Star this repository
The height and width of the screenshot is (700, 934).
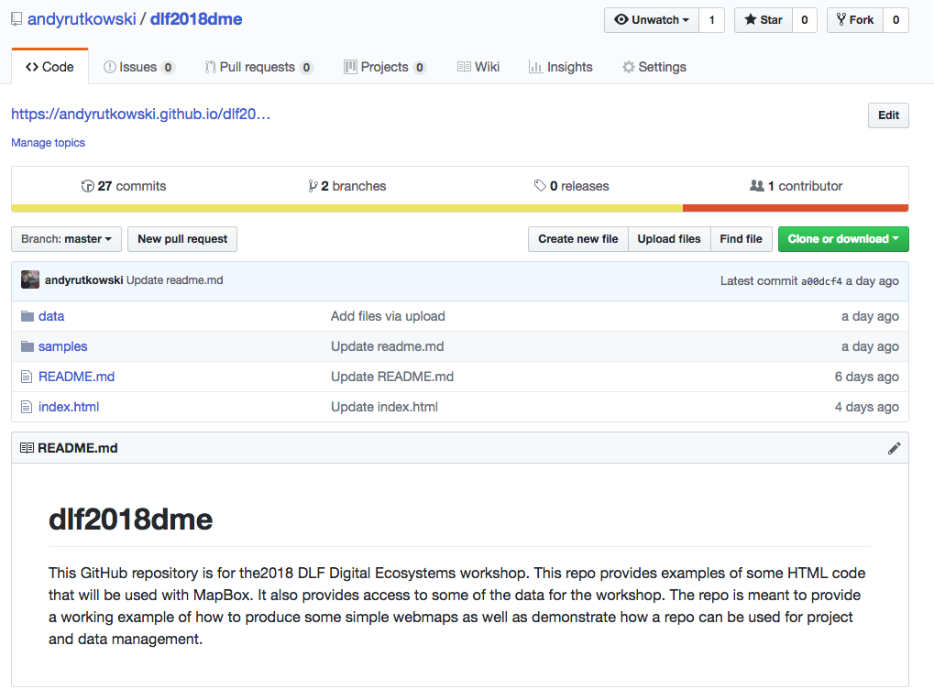coord(764,20)
